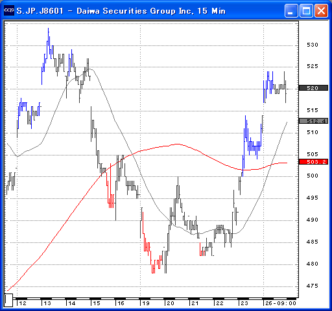This screenshot has width=332, height=311.
Task: Click the 530 price scale label
Action: (313, 45)
